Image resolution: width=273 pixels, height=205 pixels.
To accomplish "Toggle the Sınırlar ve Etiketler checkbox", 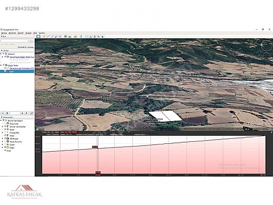I will [5, 126].
